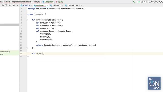Click the Collapse All icon in project panel
This screenshot has width=163, height=92.
[x=10, y=5]
